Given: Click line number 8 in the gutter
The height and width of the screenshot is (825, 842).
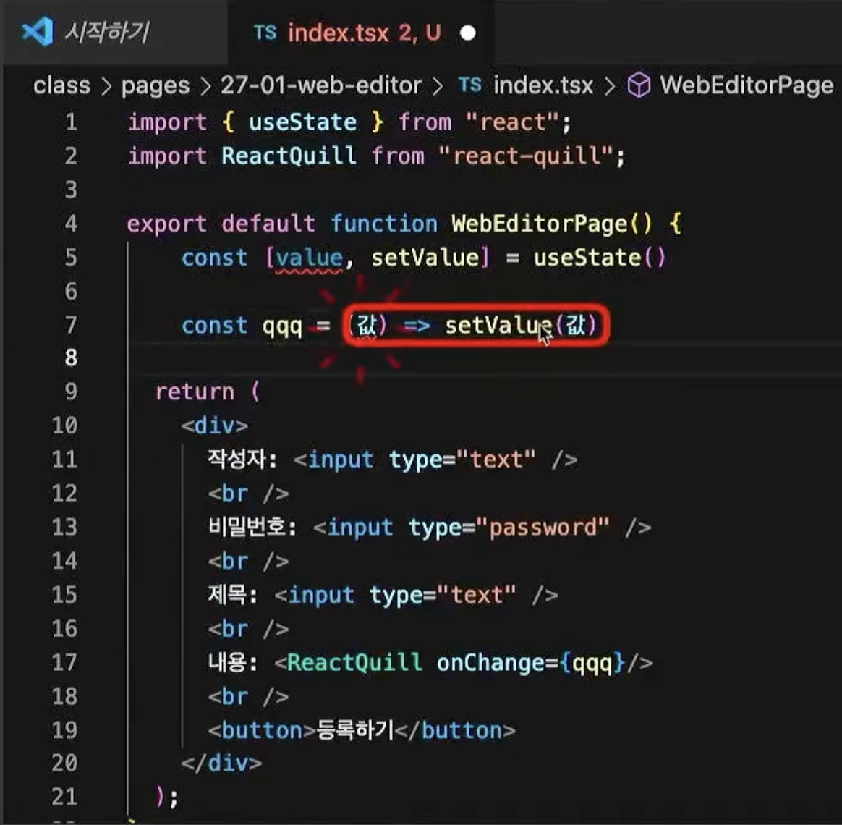Looking at the screenshot, I should [x=71, y=357].
